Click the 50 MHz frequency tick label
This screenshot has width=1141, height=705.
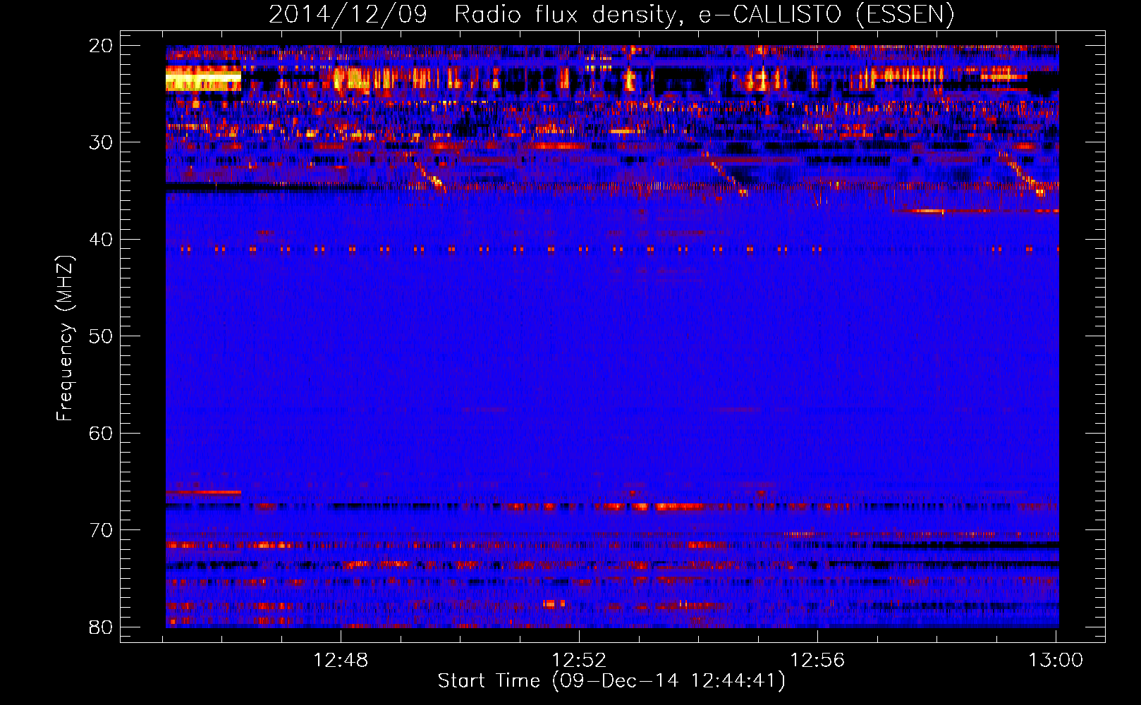pos(101,336)
